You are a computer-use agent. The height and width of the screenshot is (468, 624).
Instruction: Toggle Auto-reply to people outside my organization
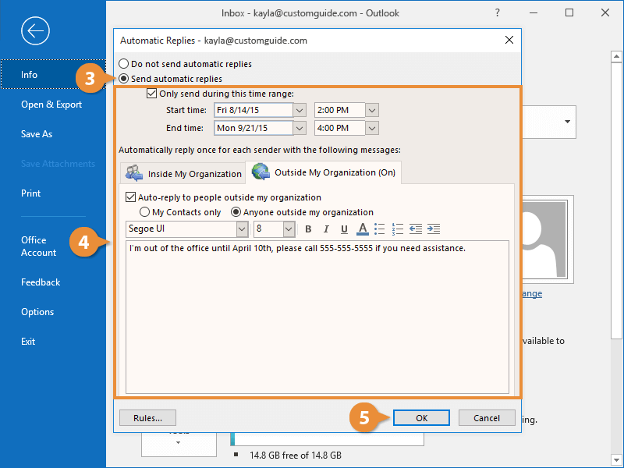click(131, 197)
